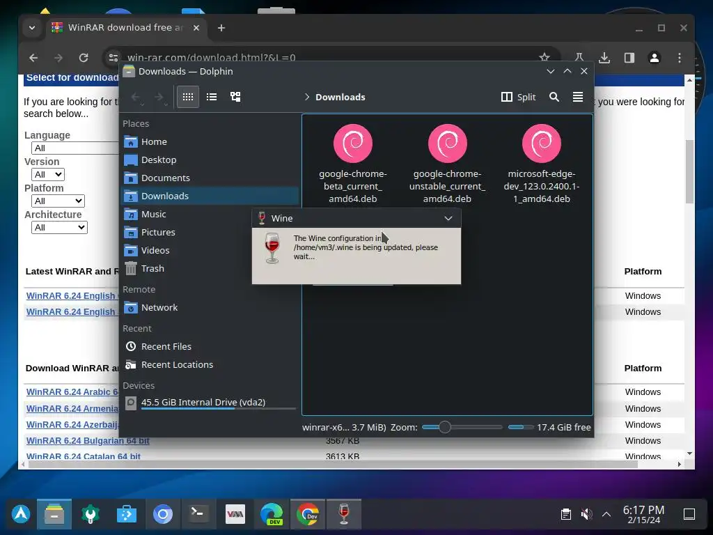The height and width of the screenshot is (535, 713).
Task: Open first WinRAR 6.24 English link
Action: [x=72, y=295]
